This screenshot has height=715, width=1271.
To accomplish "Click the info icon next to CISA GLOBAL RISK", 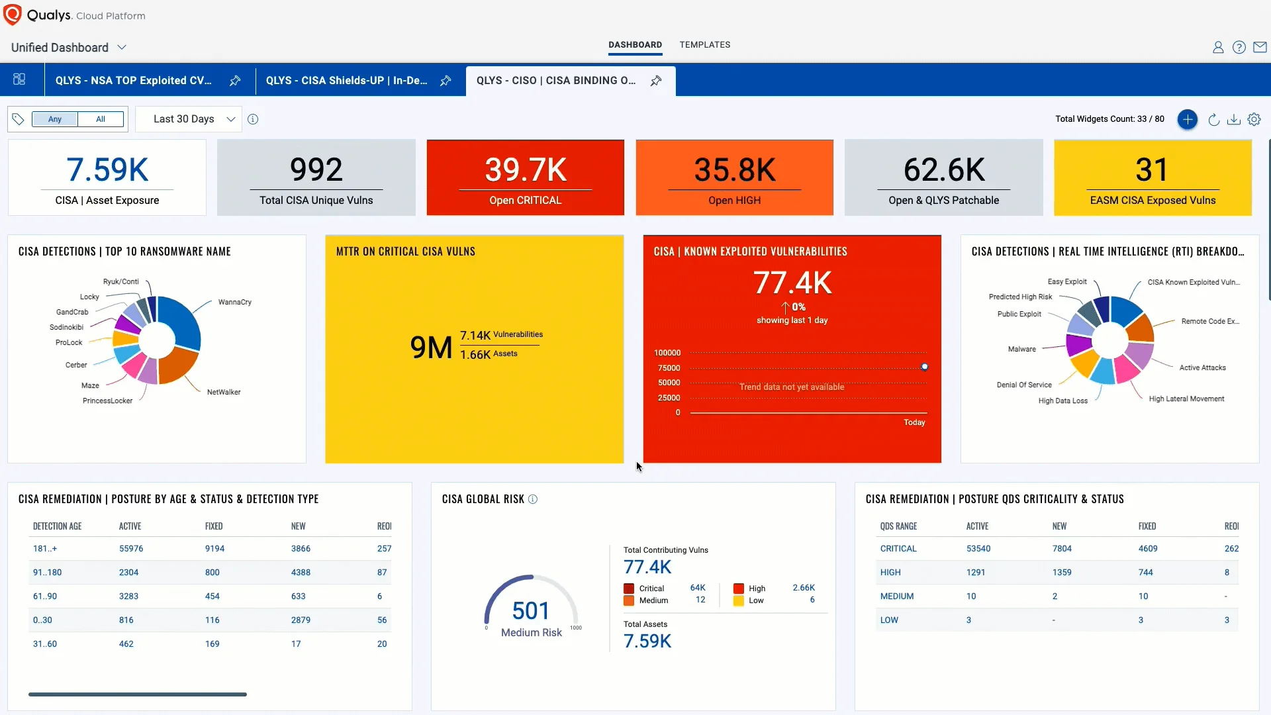I will point(533,499).
